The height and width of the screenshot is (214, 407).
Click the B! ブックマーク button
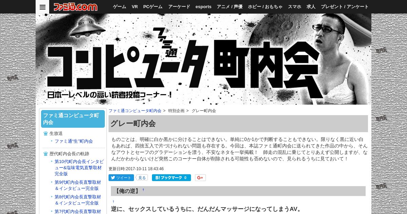[171, 178]
